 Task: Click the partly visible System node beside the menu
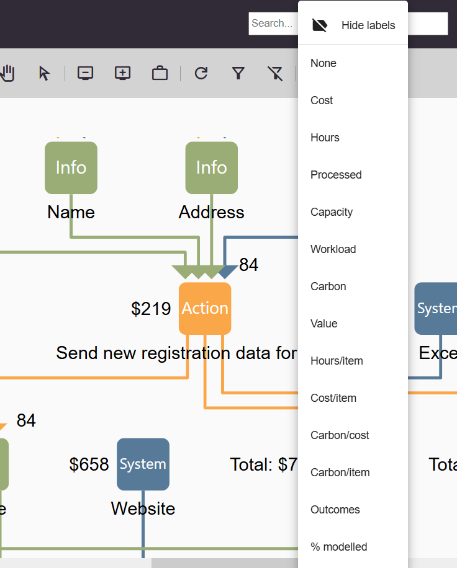click(x=436, y=308)
